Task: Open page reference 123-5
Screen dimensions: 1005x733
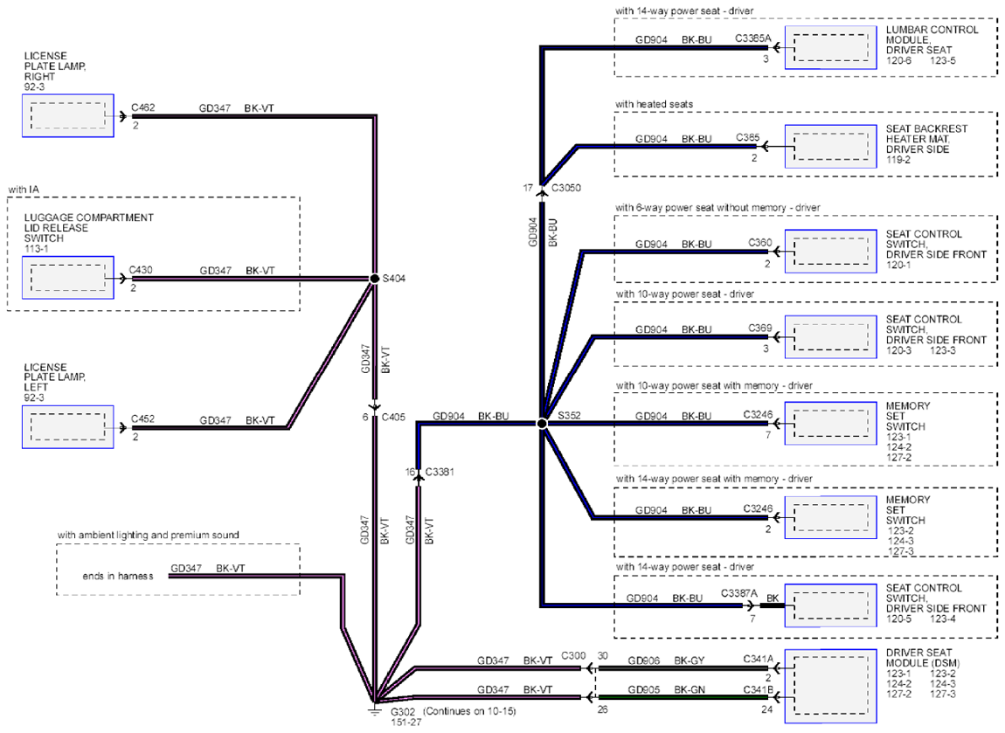Action: click(x=943, y=61)
